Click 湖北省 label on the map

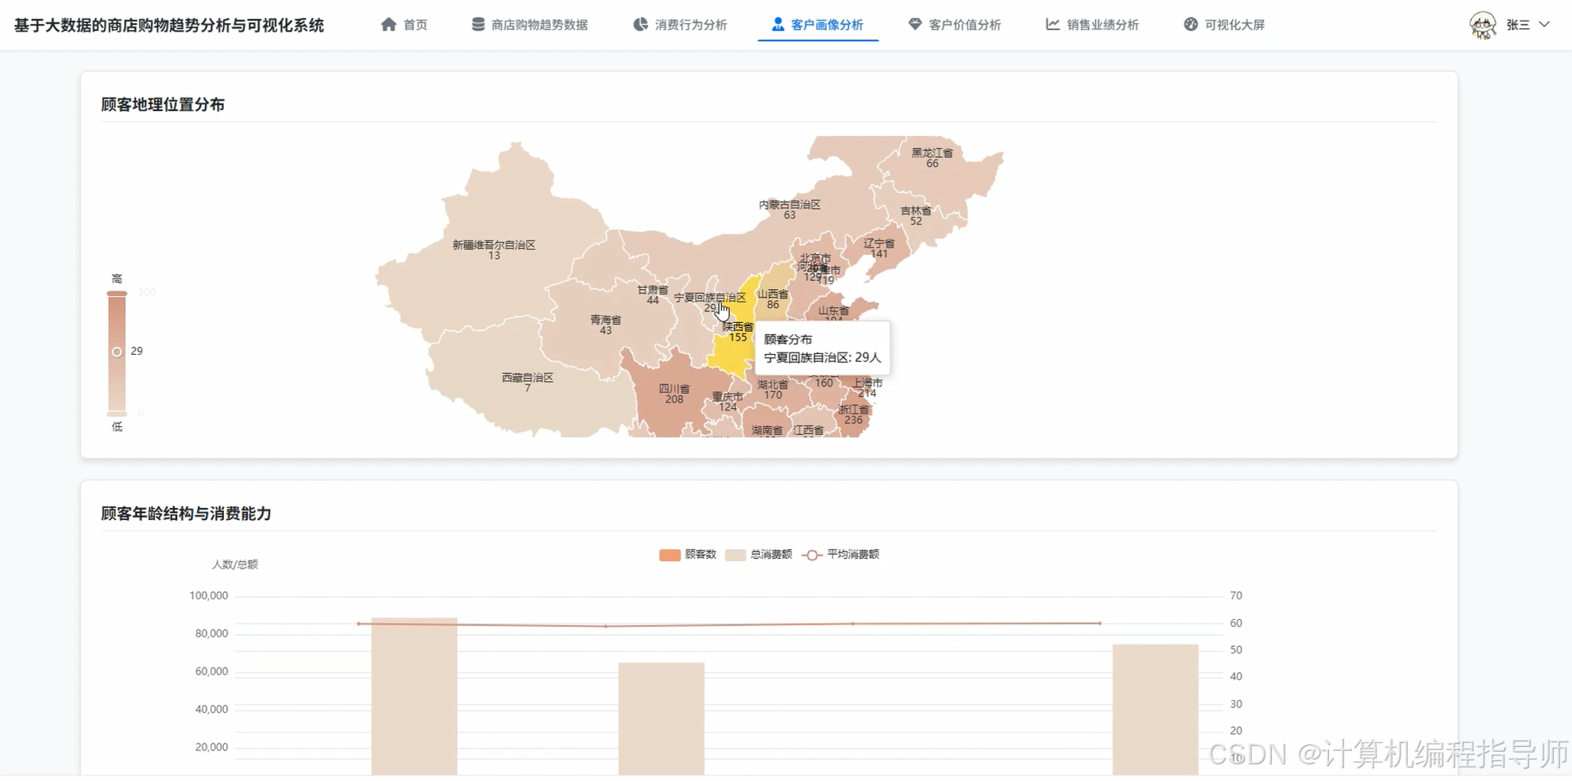coord(773,390)
